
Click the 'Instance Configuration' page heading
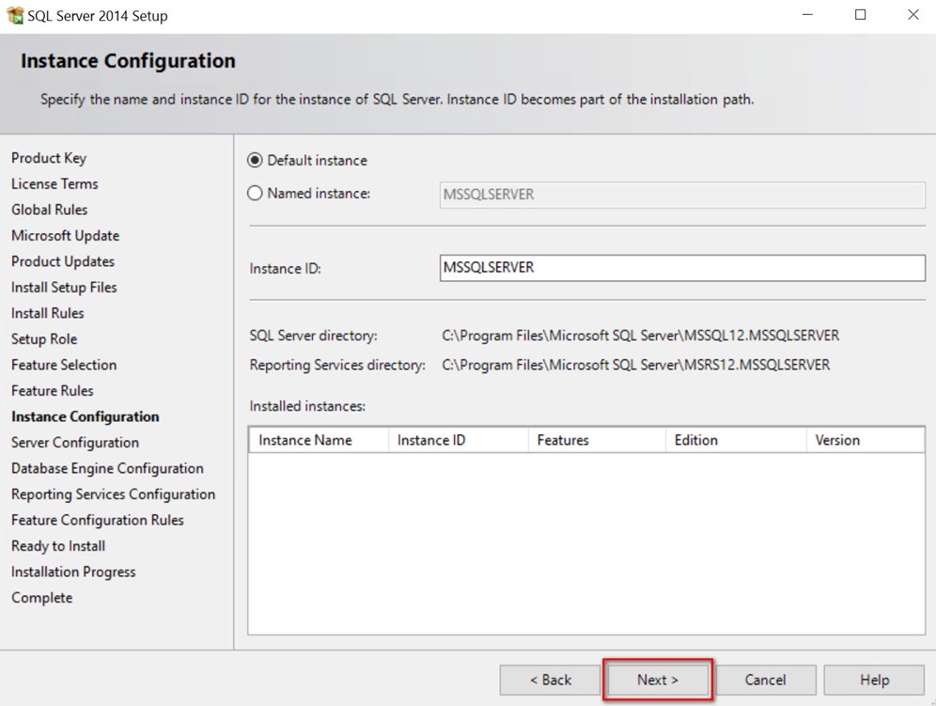point(129,61)
